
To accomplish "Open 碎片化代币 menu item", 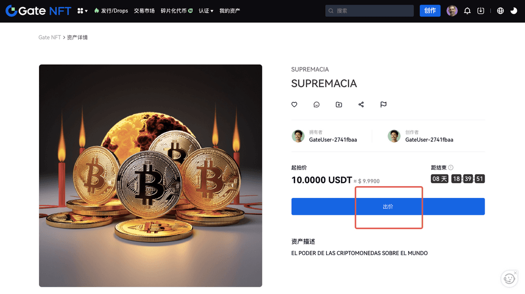I will pos(176,11).
